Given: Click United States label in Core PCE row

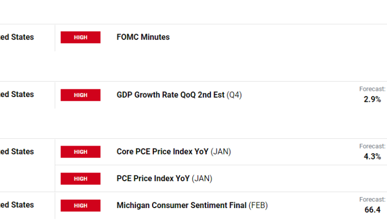Looking at the screenshot, I should click(17, 152).
